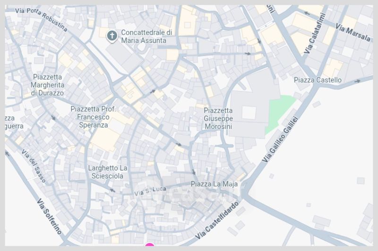Click the Via S. Luca street label
Viewport: 378px width, 251px height.
[150, 191]
